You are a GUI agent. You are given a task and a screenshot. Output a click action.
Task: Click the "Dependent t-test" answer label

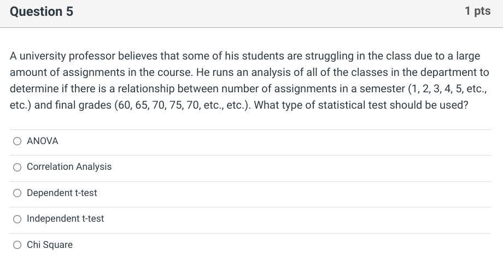click(62, 193)
